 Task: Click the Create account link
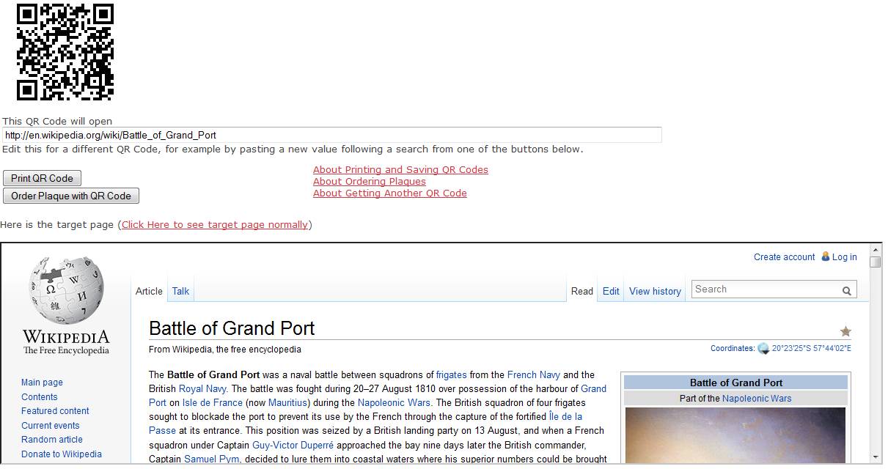(x=785, y=256)
